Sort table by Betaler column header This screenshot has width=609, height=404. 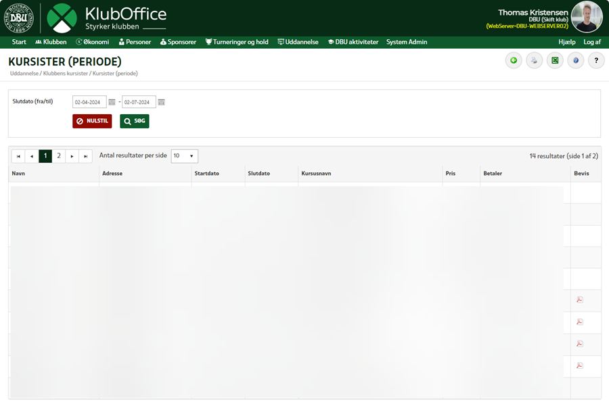493,174
